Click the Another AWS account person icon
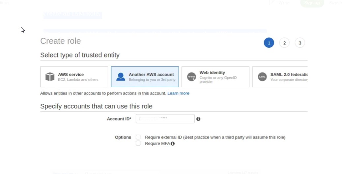Image resolution: width=342 pixels, height=174 pixels. point(121,77)
